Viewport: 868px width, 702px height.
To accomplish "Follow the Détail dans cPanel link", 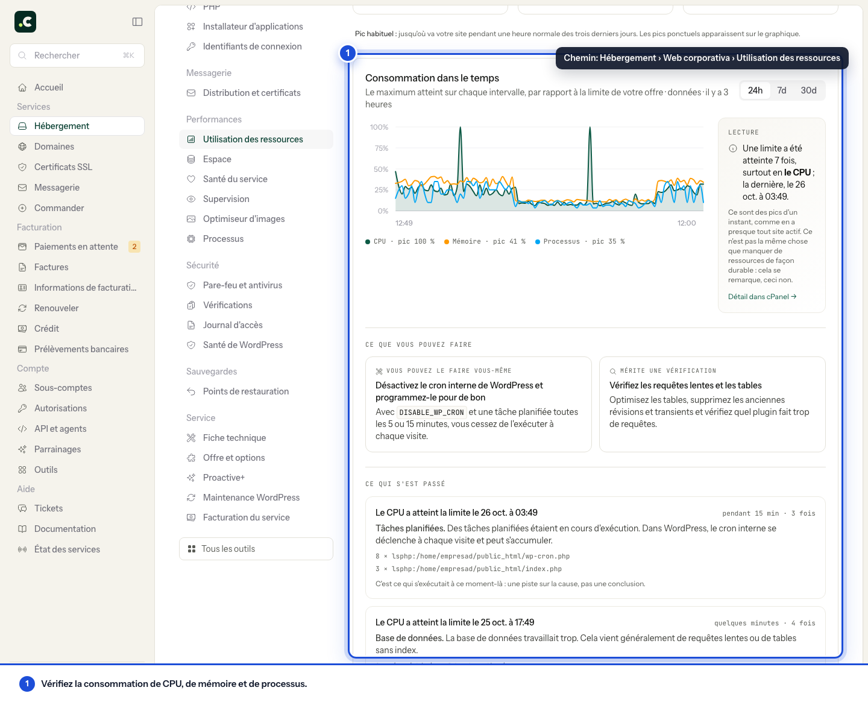I will coord(763,297).
